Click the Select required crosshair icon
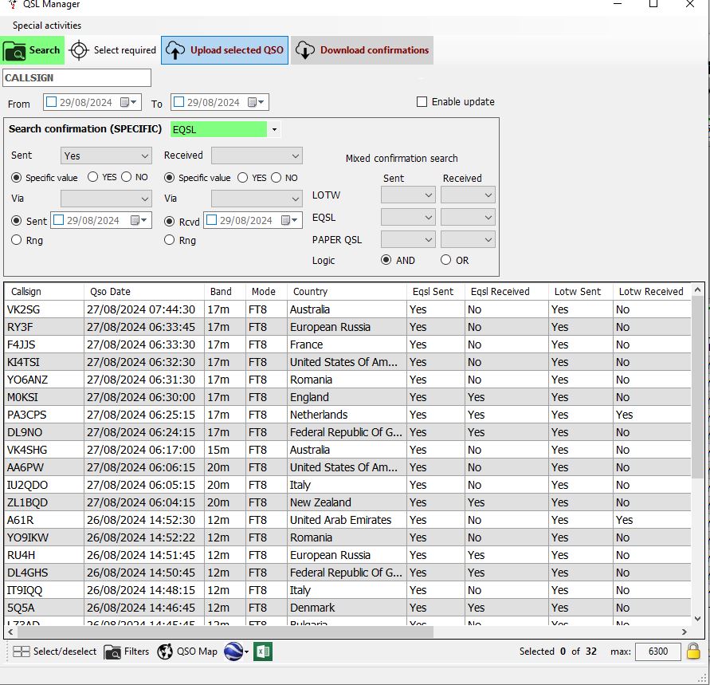Image resolution: width=710 pixels, height=685 pixels. [79, 50]
